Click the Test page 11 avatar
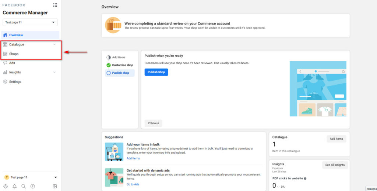 tap(7, 177)
